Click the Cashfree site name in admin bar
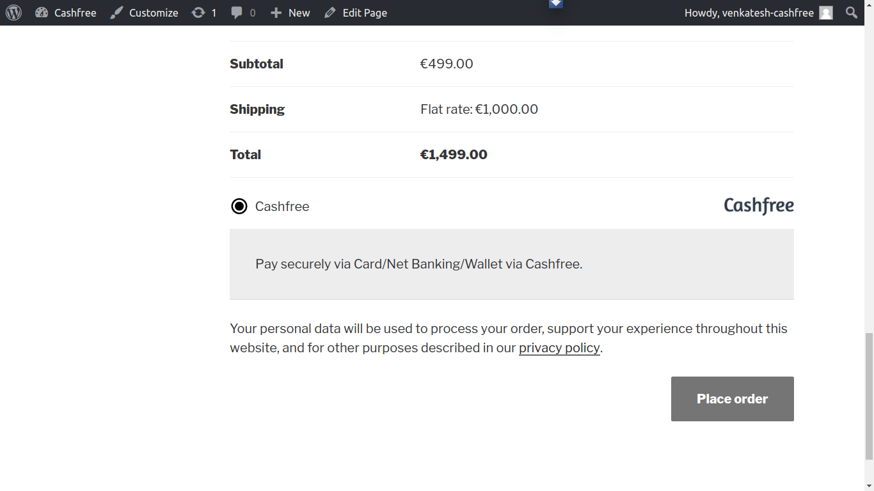 pos(75,13)
